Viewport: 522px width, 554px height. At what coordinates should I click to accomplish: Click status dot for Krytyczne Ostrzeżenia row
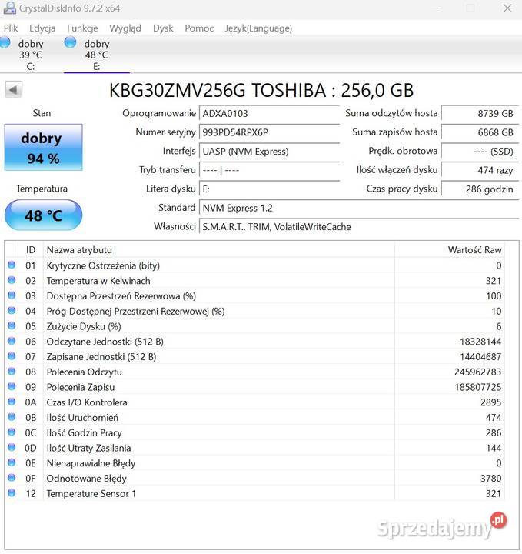(x=12, y=265)
